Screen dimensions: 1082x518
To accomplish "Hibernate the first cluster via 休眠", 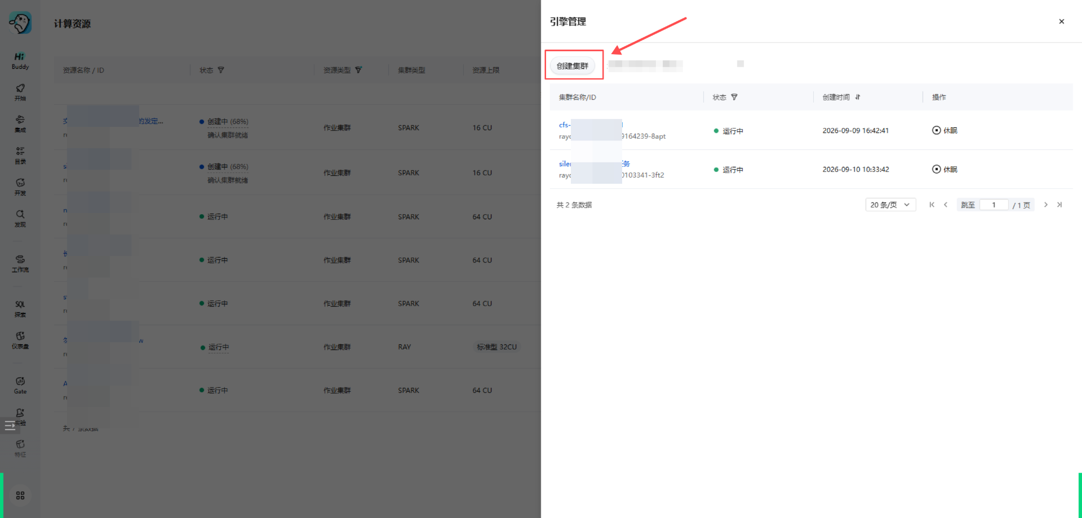I will coord(945,130).
